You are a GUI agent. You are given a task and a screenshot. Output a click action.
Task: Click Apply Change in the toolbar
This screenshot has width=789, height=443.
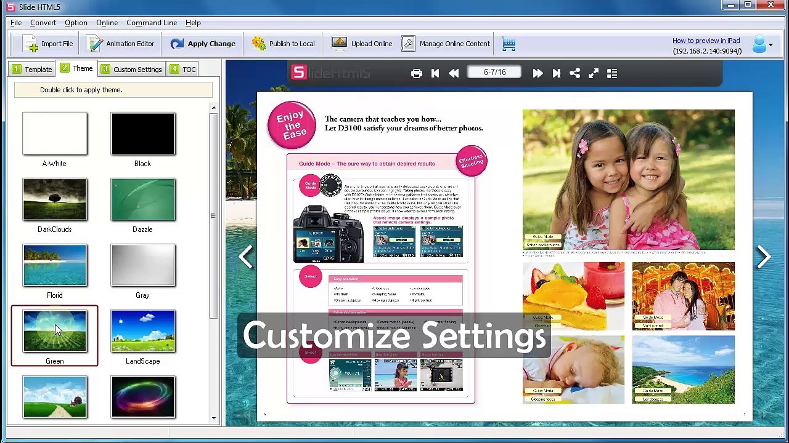tap(203, 44)
